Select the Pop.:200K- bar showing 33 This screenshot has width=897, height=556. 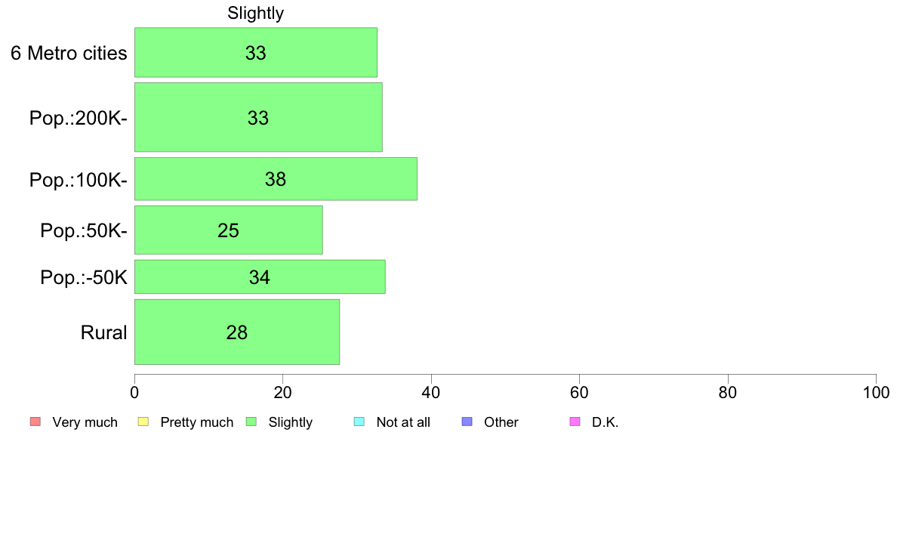(x=258, y=117)
